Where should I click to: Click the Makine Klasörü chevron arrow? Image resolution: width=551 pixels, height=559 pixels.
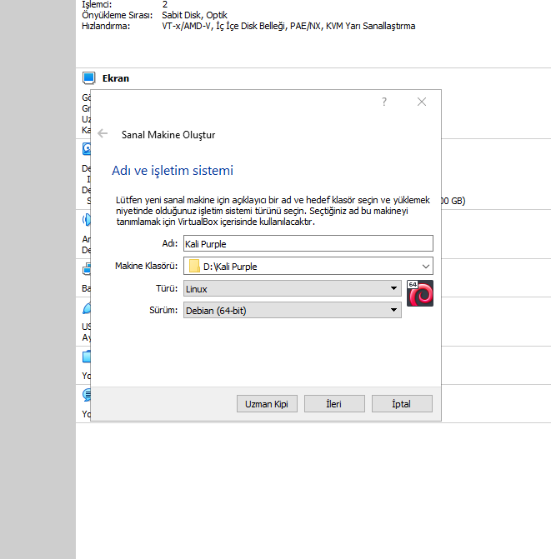point(425,267)
